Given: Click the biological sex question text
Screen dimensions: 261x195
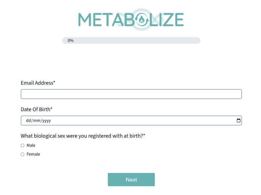Looking at the screenshot, I should tap(83, 136).
